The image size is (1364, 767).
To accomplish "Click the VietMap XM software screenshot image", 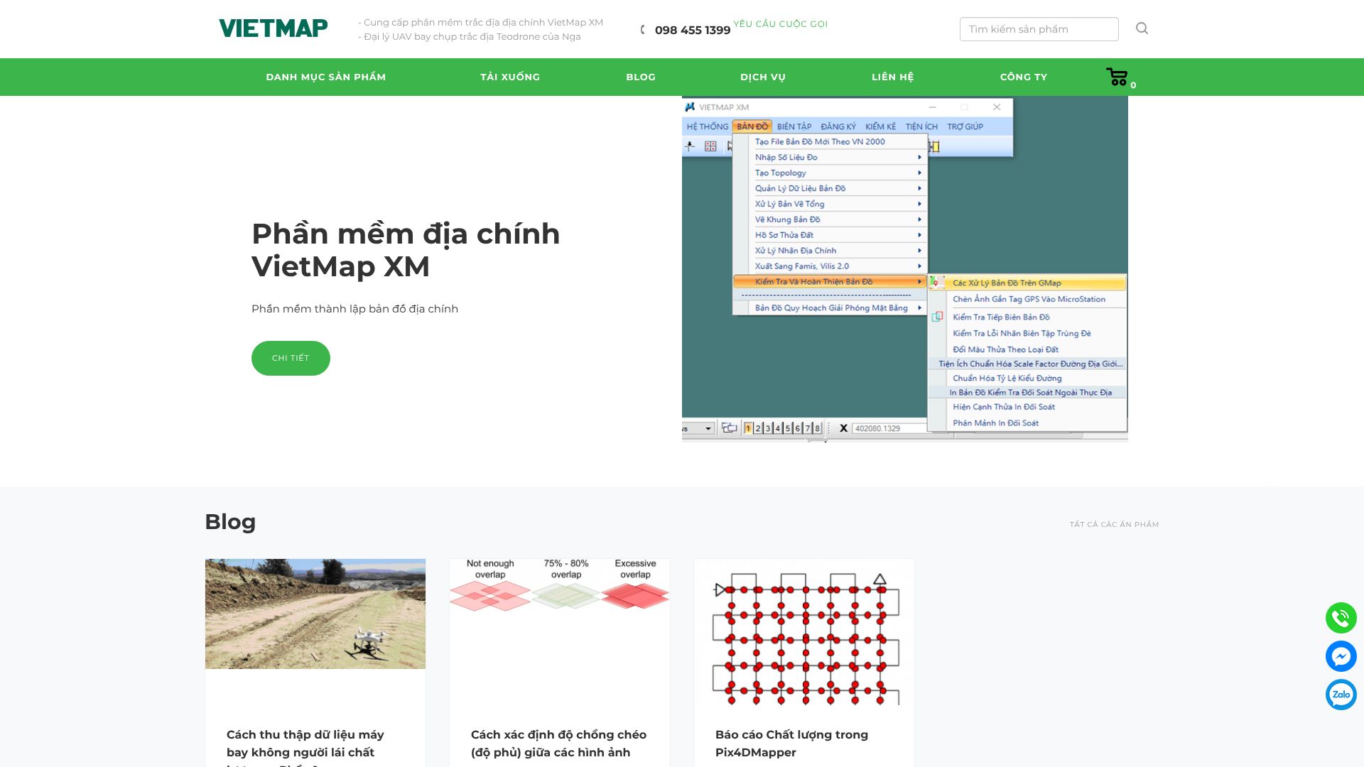I will (x=905, y=268).
